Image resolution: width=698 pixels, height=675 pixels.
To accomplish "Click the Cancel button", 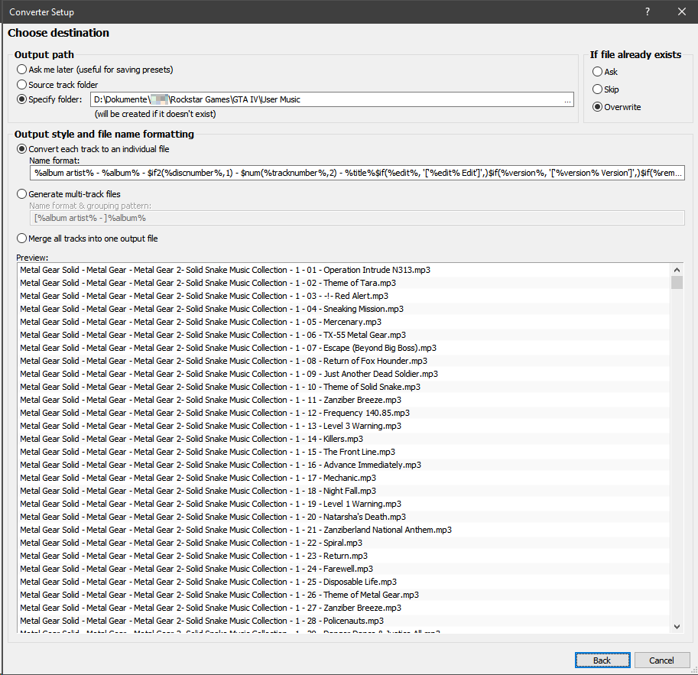I will 661,660.
